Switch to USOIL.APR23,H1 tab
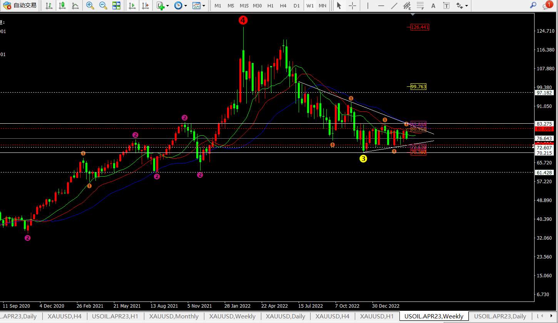Image resolution: width=558 pixels, height=323 pixels. [x=115, y=316]
